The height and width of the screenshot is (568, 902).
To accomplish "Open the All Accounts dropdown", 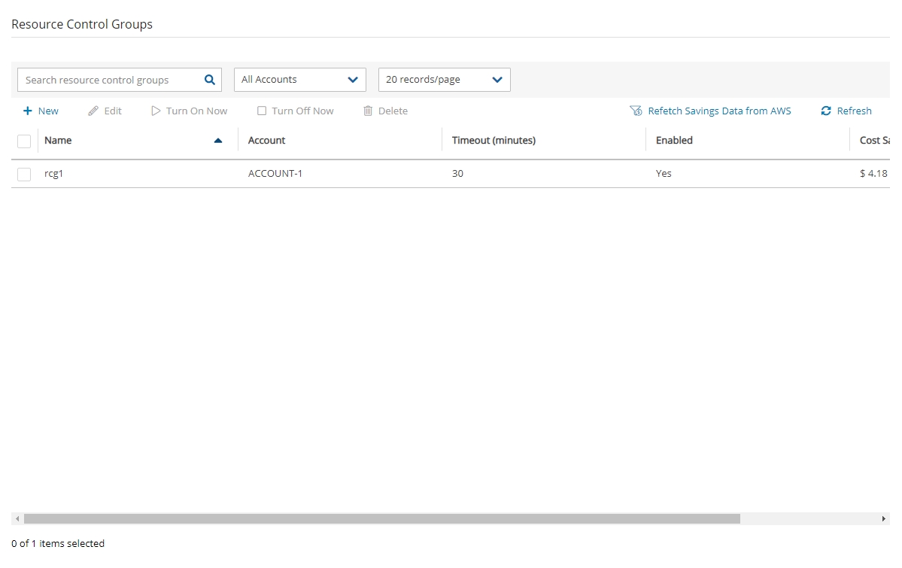I will coord(299,80).
